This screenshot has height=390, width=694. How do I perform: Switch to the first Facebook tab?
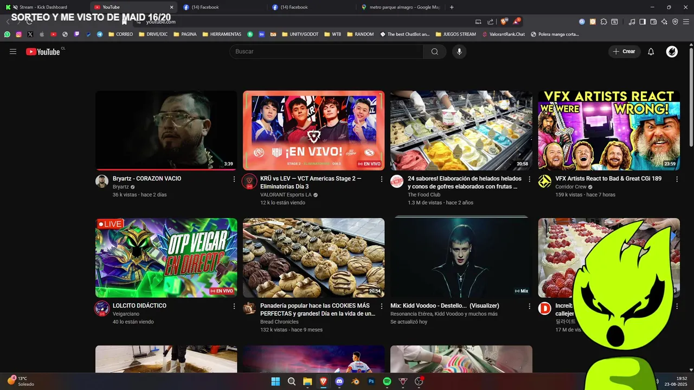pyautogui.click(x=224, y=7)
